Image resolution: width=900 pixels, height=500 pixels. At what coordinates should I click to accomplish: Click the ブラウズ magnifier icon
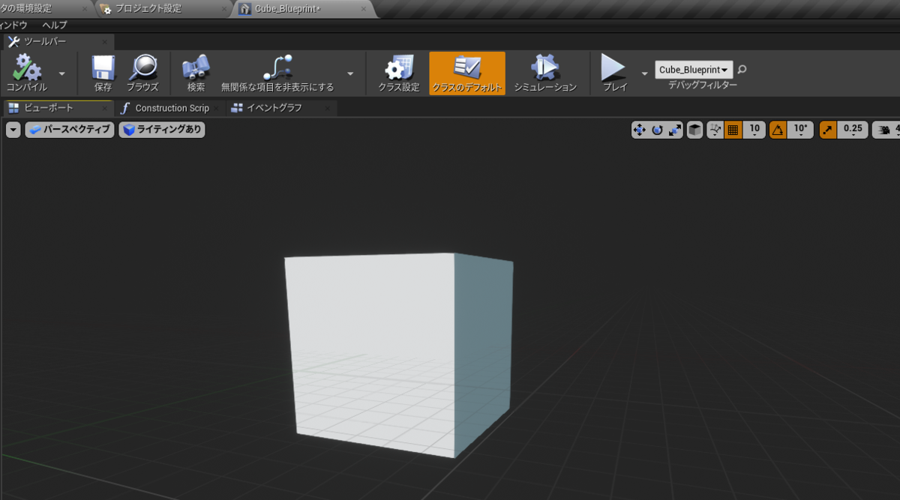[142, 73]
